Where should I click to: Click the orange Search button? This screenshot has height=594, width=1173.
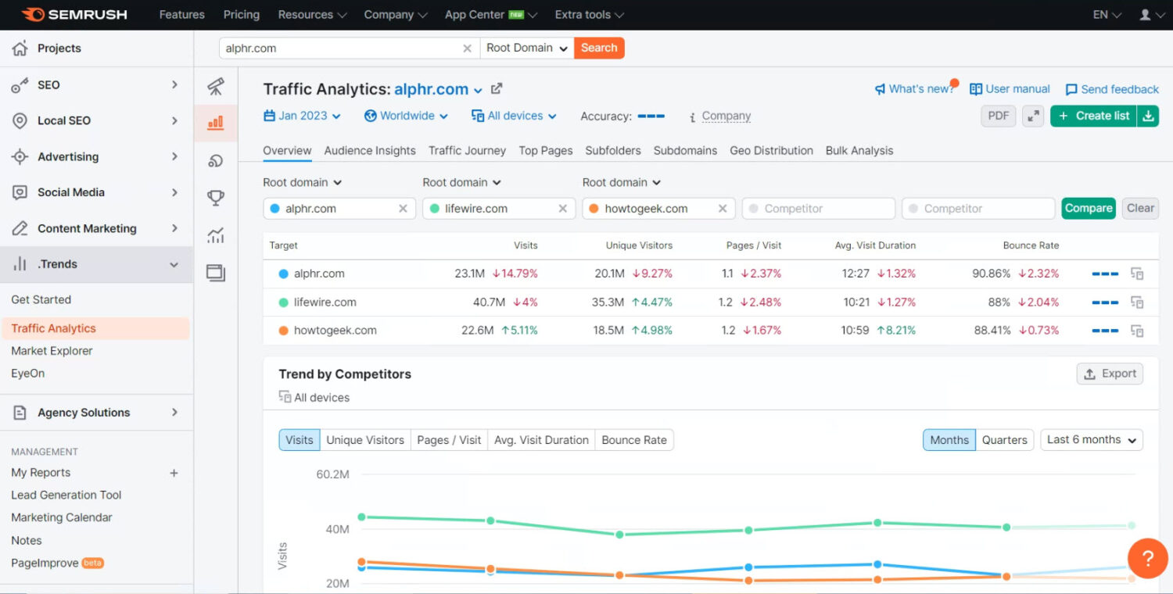[599, 48]
